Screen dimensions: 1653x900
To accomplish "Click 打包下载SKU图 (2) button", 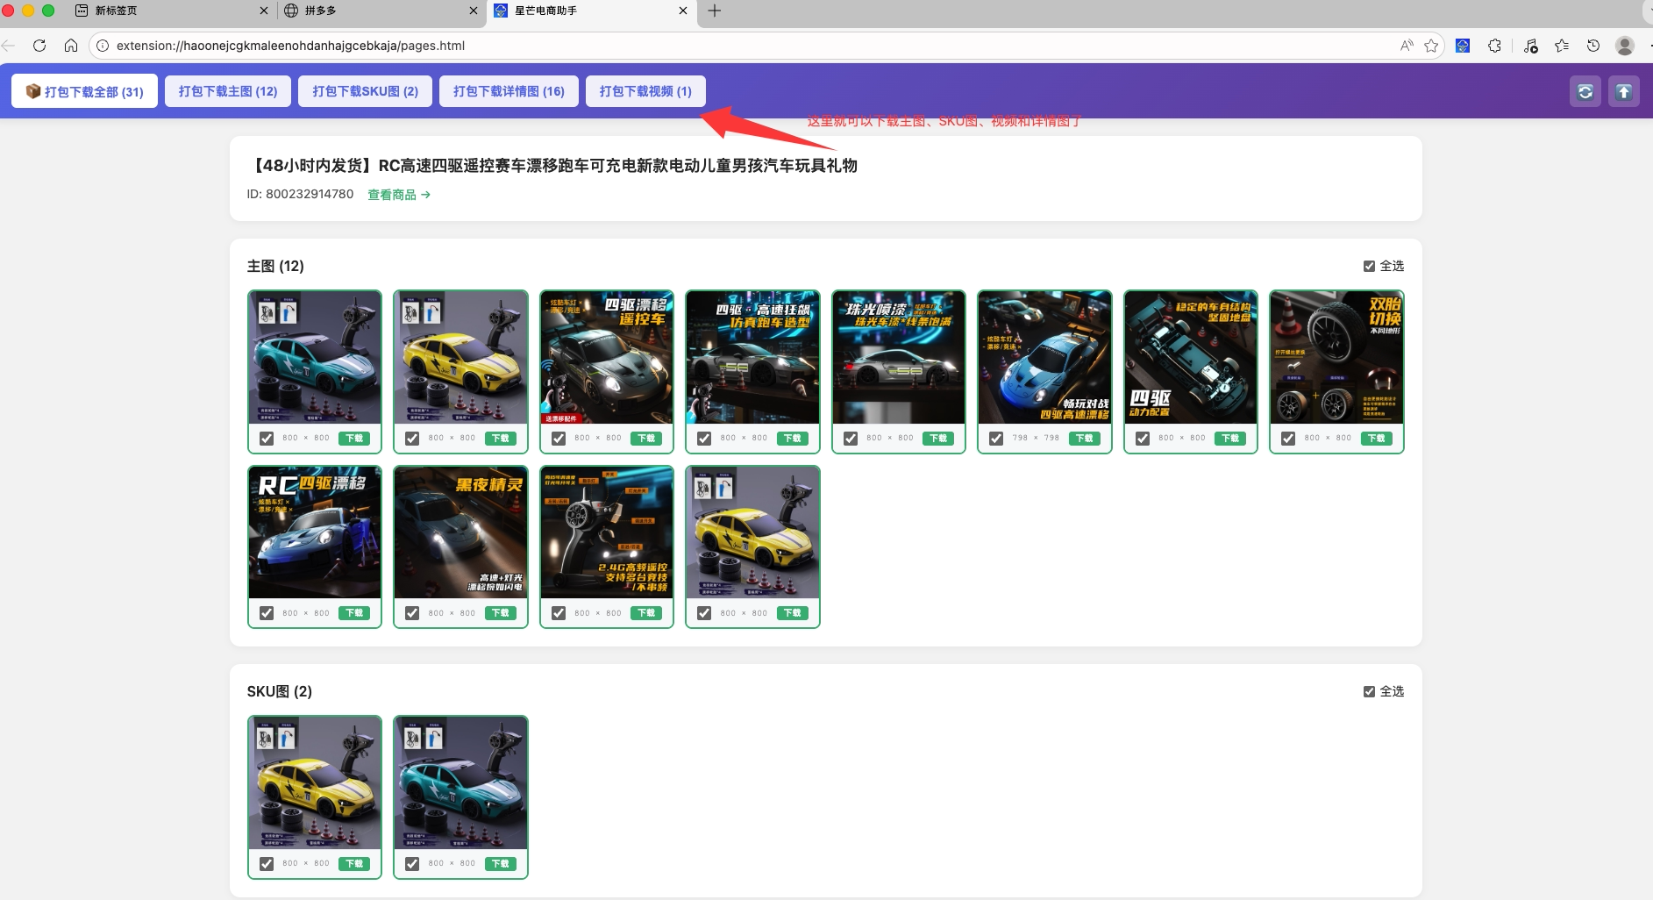I will tap(366, 91).
